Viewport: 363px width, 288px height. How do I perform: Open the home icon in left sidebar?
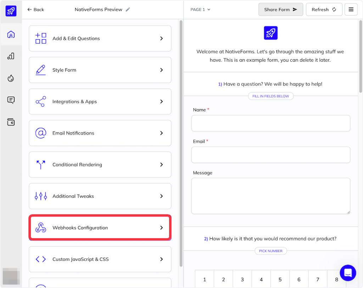point(11,35)
